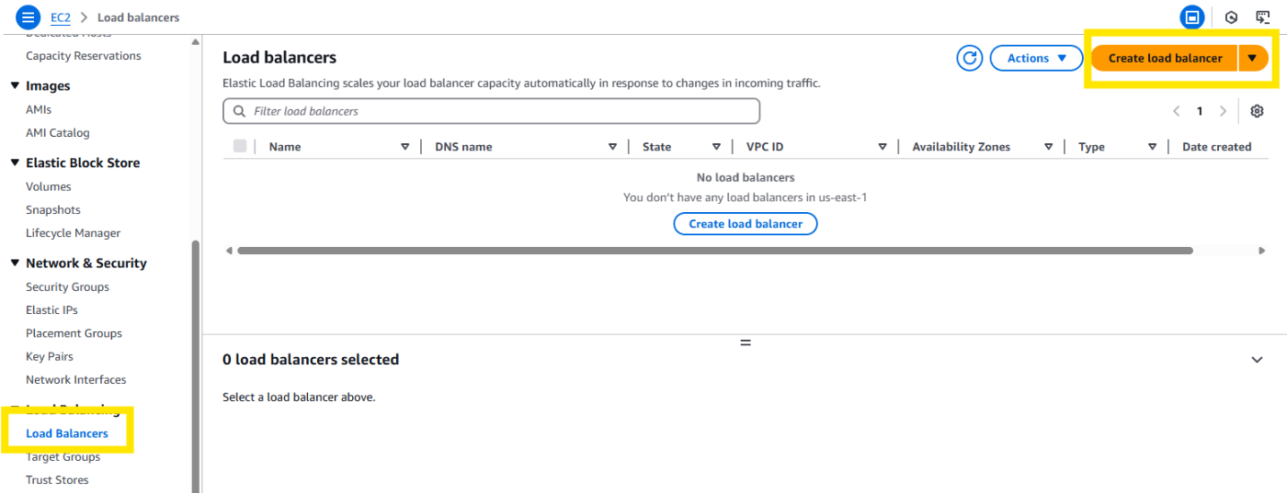This screenshot has height=493, width=1287.
Task: Open Key Pairs in the sidebar
Action: click(50, 356)
